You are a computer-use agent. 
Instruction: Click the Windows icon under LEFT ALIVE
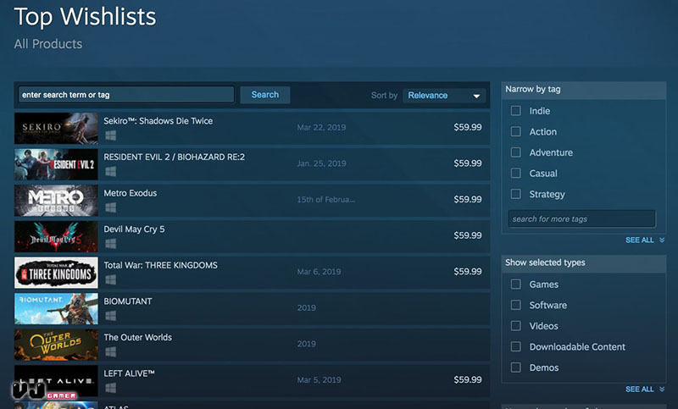tap(111, 389)
